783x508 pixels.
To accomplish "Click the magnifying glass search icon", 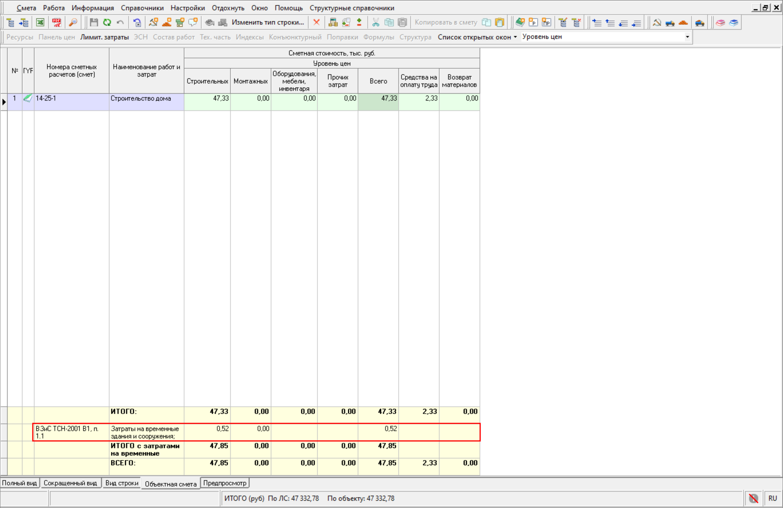I will (x=73, y=22).
